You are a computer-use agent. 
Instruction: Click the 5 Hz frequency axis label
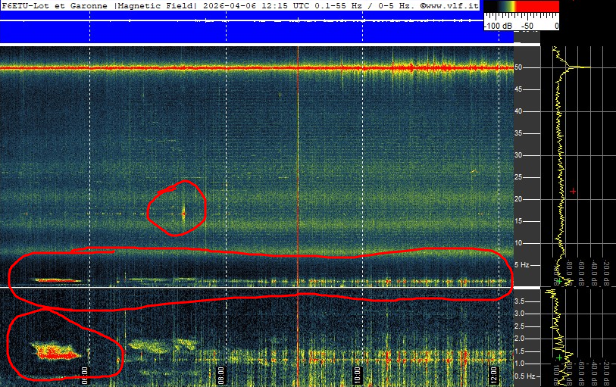point(522,265)
